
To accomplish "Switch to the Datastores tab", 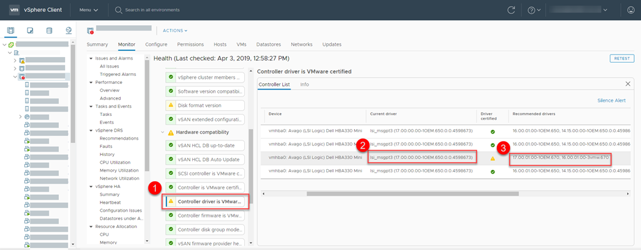I will pos(269,44).
